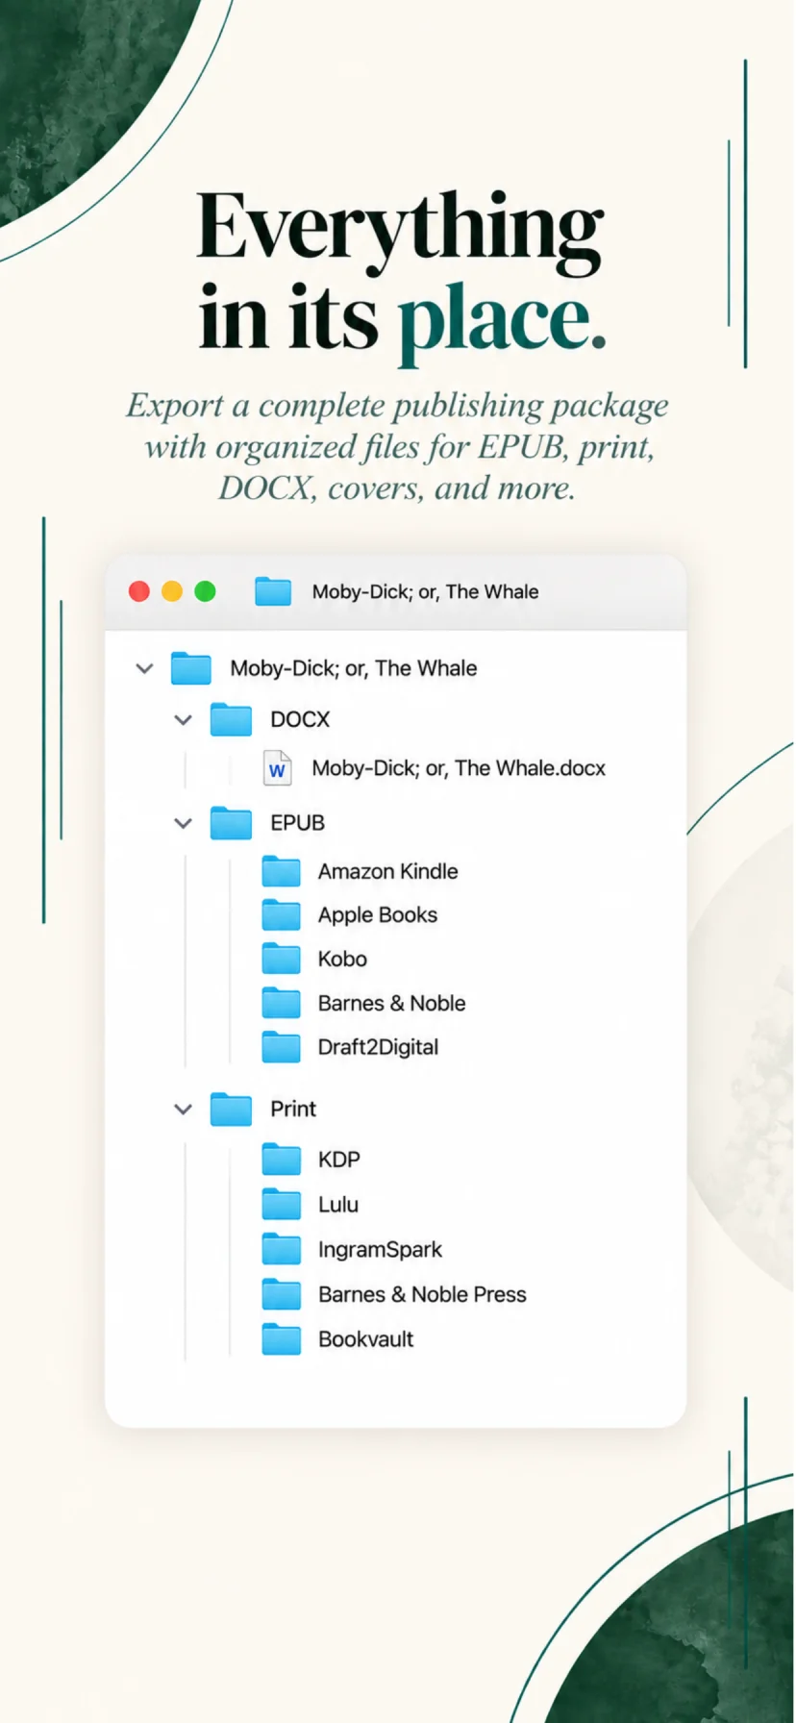
Task: Collapse the DOCX folder chevron
Action: pos(183,719)
